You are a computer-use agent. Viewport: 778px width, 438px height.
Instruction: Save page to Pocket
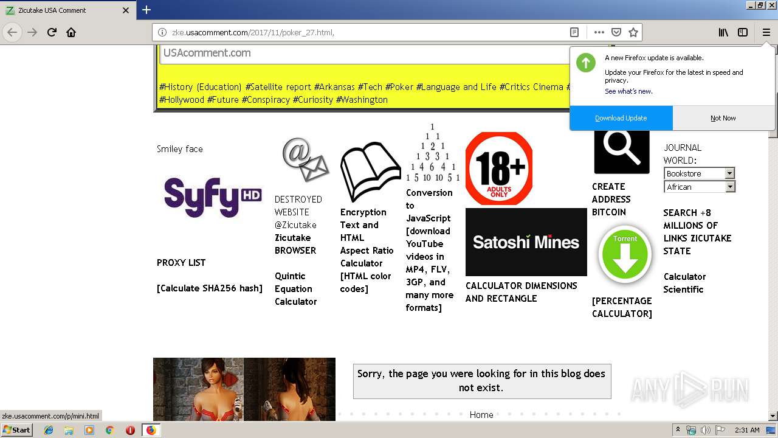616,32
